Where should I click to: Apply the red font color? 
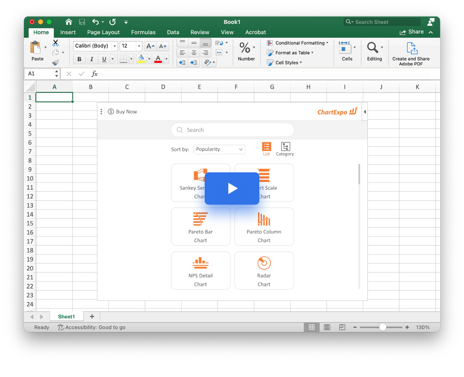click(158, 59)
